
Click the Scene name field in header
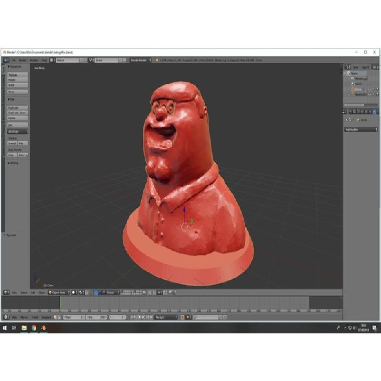[106, 60]
